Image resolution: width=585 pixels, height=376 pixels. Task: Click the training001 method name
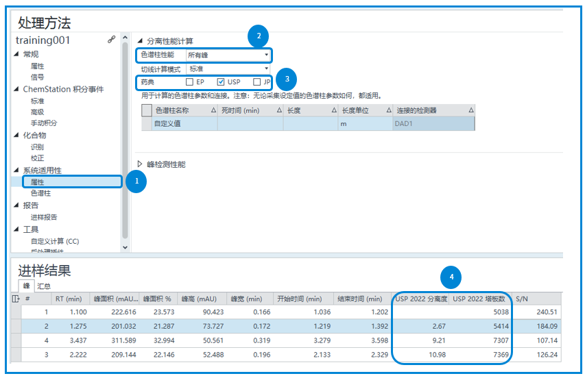click(x=43, y=40)
